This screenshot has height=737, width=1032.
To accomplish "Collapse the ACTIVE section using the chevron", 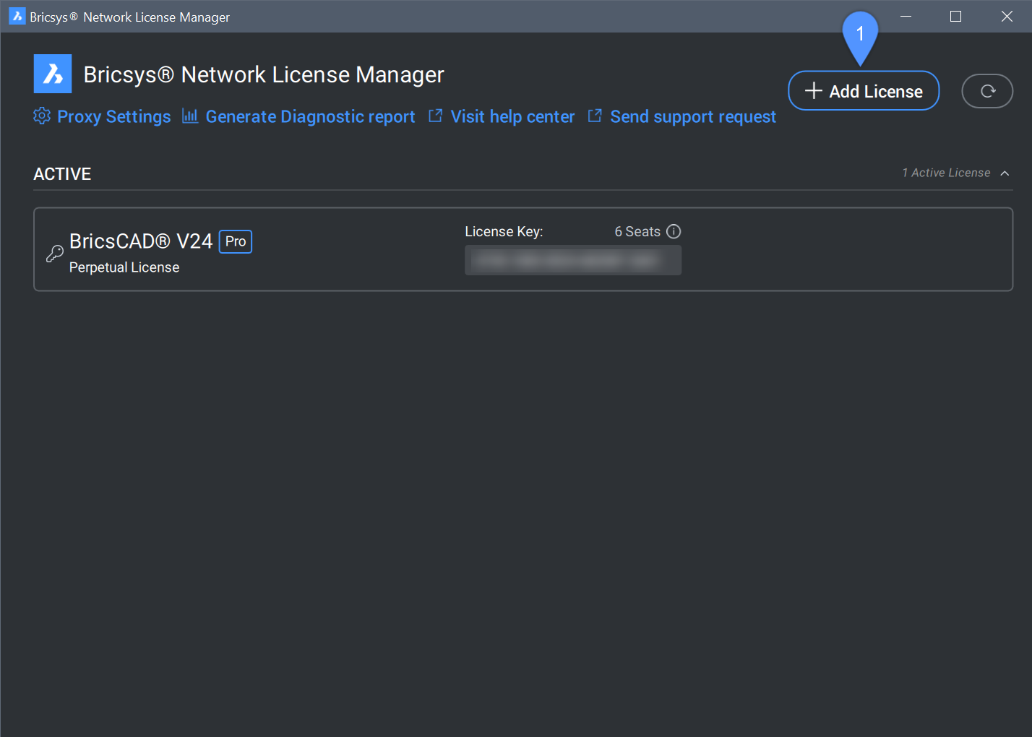I will click(1005, 173).
